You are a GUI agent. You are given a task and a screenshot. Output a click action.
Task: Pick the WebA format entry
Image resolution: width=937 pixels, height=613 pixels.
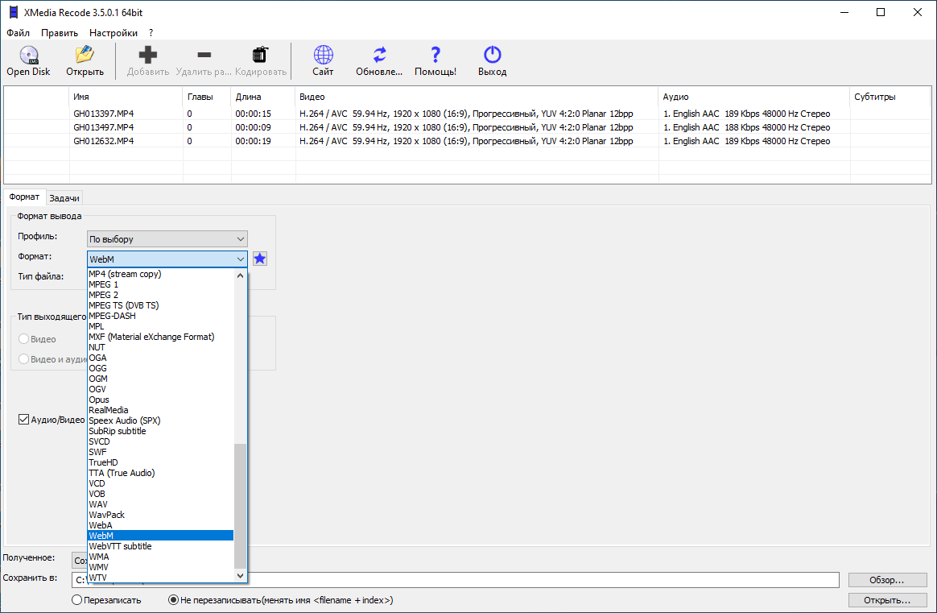pyautogui.click(x=160, y=525)
